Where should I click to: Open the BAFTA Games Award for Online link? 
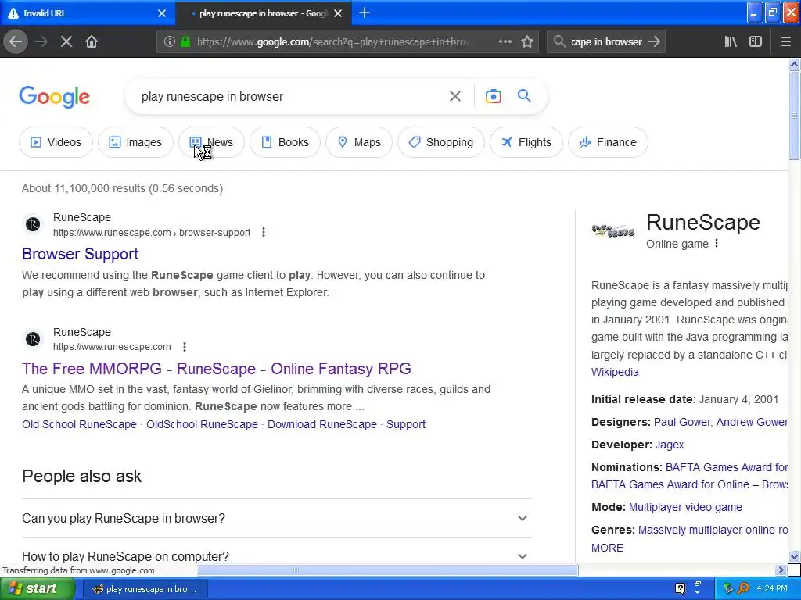689,484
